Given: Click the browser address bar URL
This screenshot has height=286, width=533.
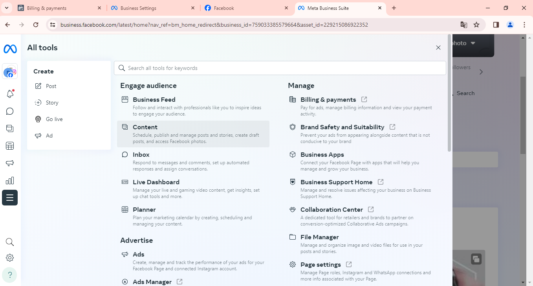Looking at the screenshot, I should (x=214, y=25).
